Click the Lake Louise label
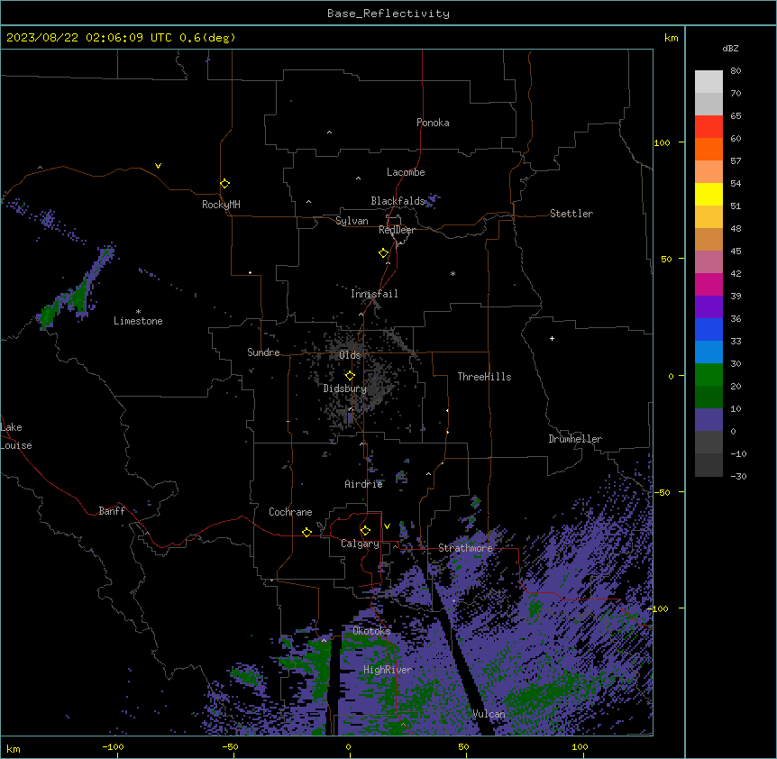This screenshot has height=759, width=777. coord(16,436)
